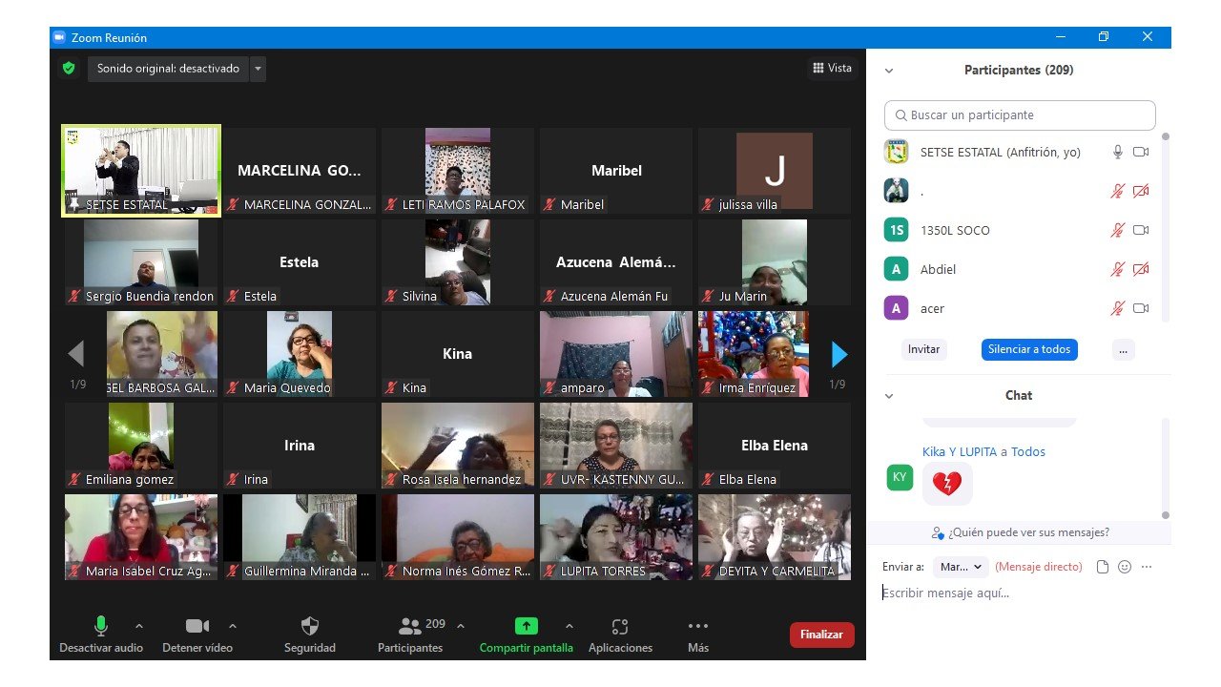
Task: Open Sonido original dropdown arrow
Action: tap(259, 69)
